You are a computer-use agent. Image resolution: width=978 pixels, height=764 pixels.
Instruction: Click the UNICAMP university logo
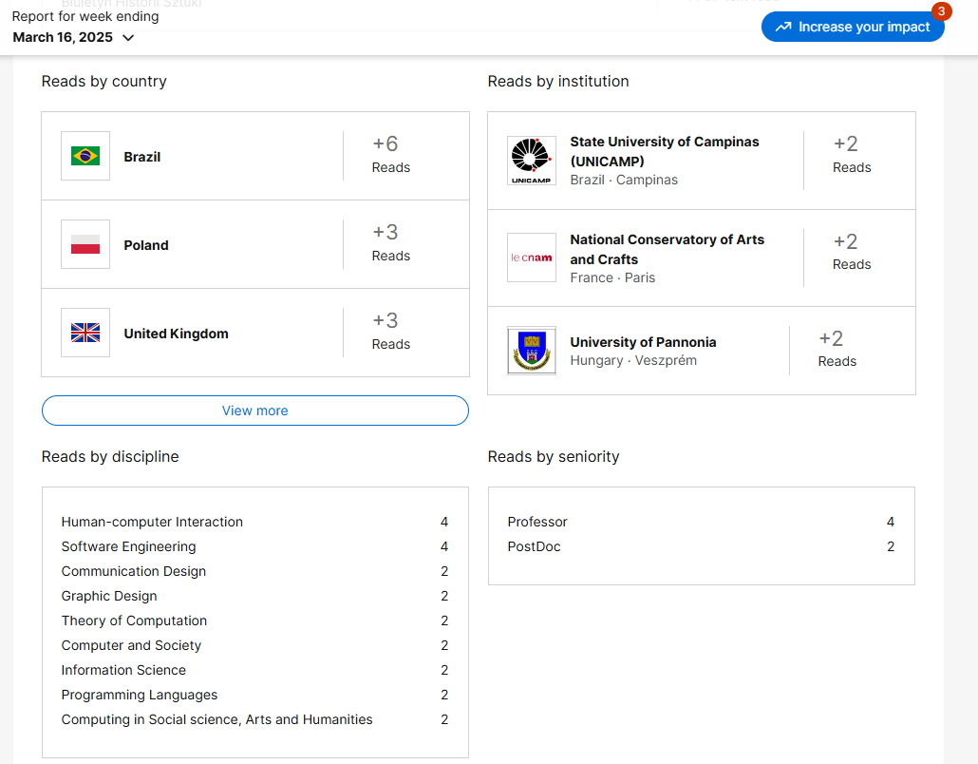(x=532, y=161)
